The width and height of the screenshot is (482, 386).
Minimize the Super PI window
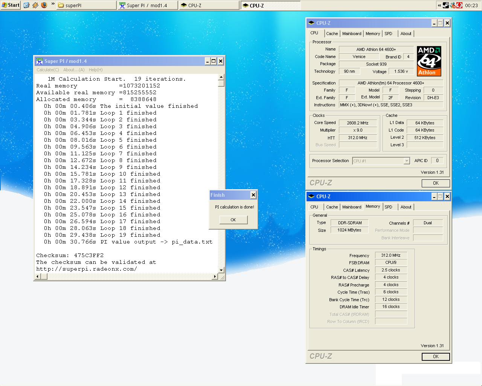pyautogui.click(x=207, y=61)
